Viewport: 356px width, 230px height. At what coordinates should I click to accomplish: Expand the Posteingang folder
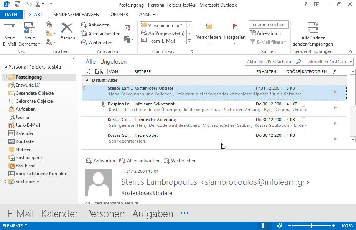click(6, 77)
